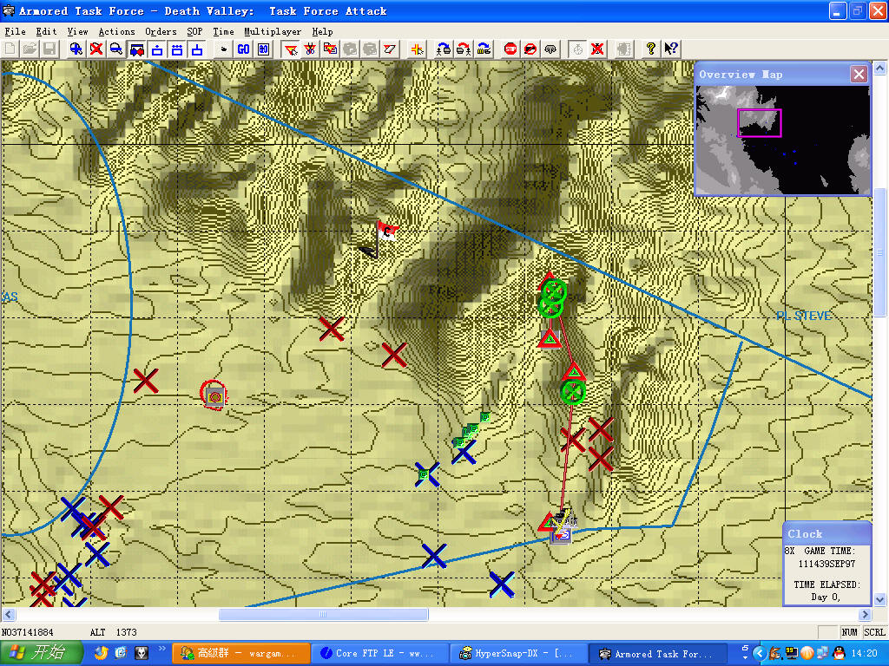This screenshot has width=889, height=666.
Task: Click the zoom out magnifier toolbar icon
Action: click(x=115, y=49)
